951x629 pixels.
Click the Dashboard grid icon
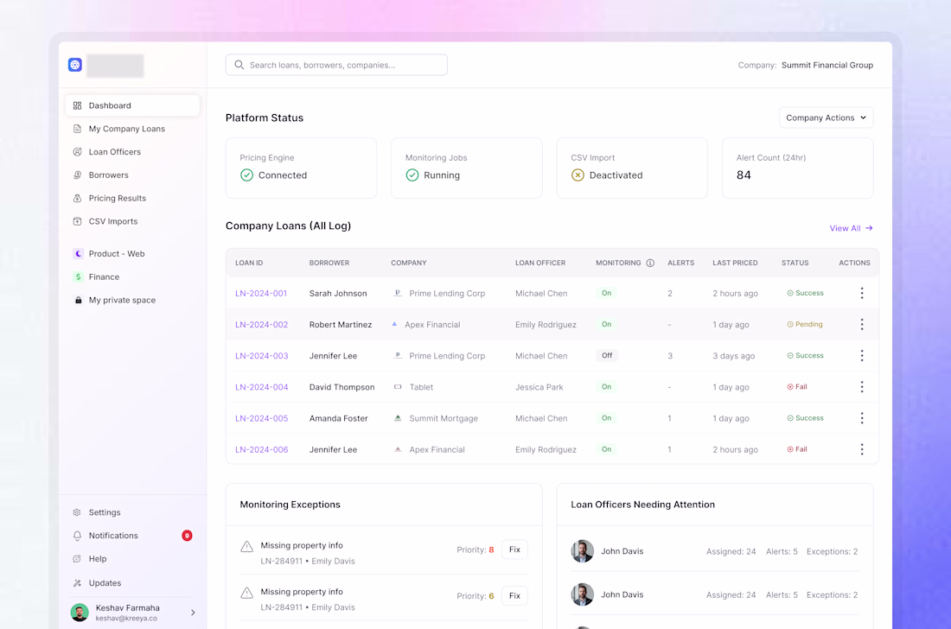tap(77, 105)
